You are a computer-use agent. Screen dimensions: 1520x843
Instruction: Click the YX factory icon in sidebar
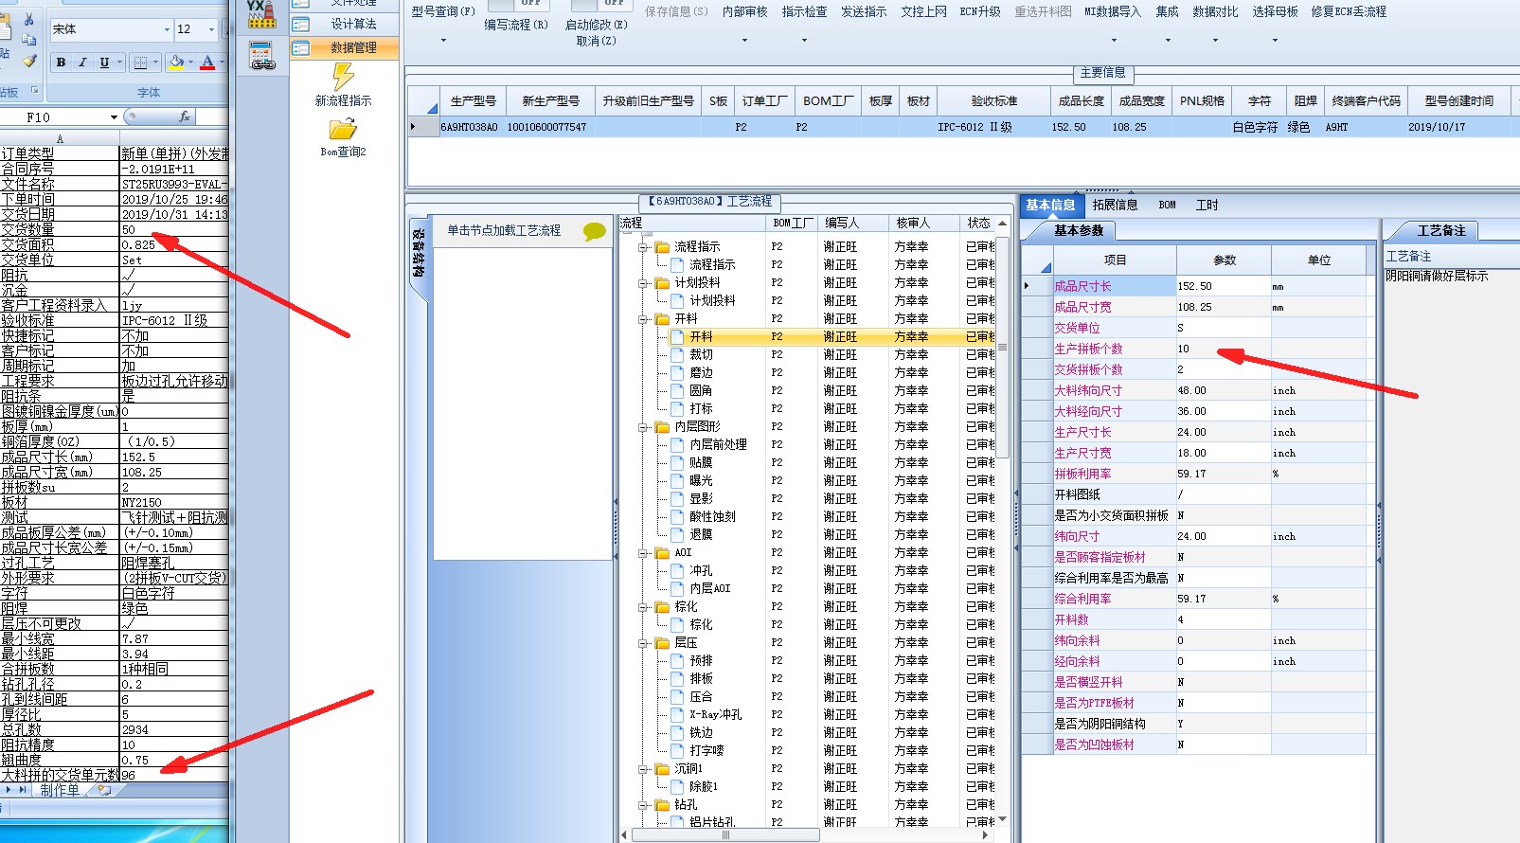coord(261,13)
